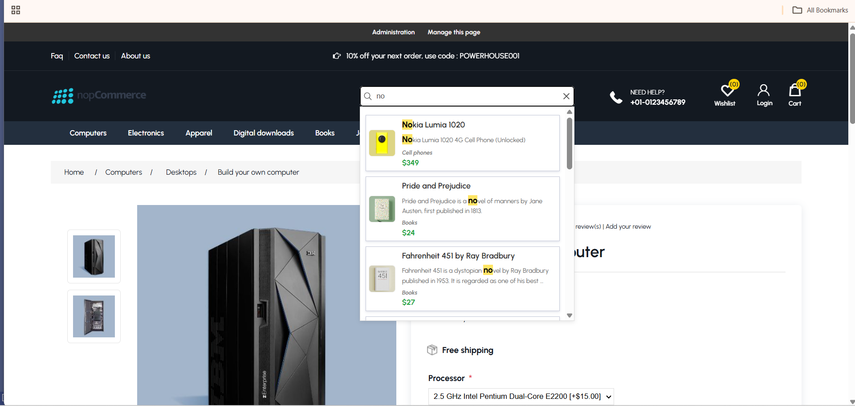The height and width of the screenshot is (406, 855).
Task: Select the first computer thumbnail image
Action: pos(94,256)
